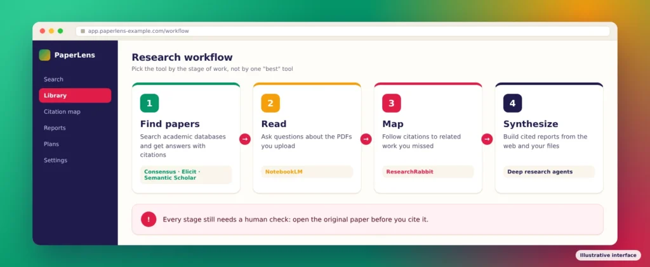Click the Read card heading

(x=274, y=124)
